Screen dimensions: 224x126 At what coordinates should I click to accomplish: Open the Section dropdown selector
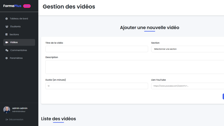[x=188, y=49]
